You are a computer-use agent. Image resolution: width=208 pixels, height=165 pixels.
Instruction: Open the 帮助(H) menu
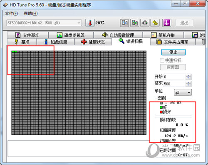click(x=31, y=13)
